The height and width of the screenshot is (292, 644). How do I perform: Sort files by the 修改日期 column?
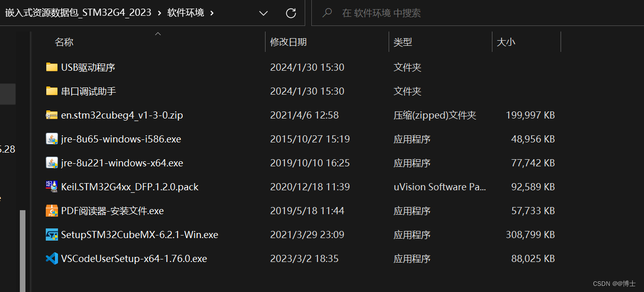pyautogui.click(x=288, y=42)
